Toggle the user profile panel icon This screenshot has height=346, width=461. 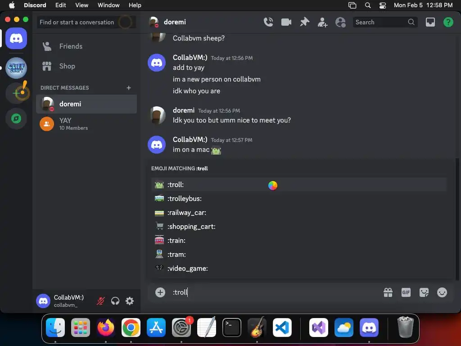click(x=340, y=22)
